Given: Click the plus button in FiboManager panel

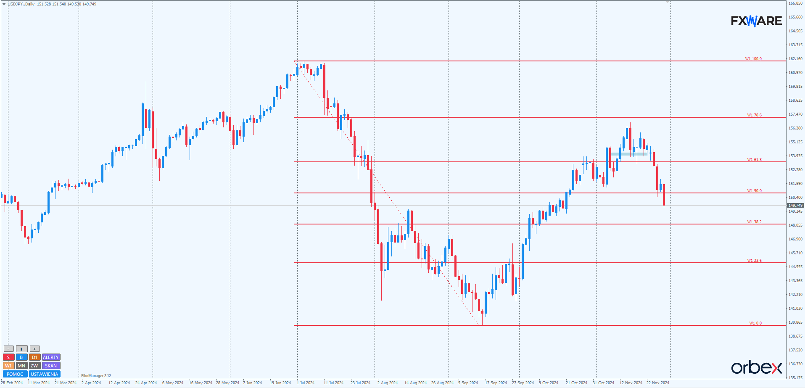Looking at the screenshot, I should pyautogui.click(x=34, y=349).
